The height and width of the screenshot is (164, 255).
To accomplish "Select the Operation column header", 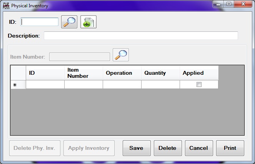I will pos(122,73).
